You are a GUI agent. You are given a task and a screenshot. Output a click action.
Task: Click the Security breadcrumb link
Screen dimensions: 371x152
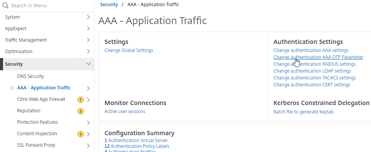[x=109, y=5]
